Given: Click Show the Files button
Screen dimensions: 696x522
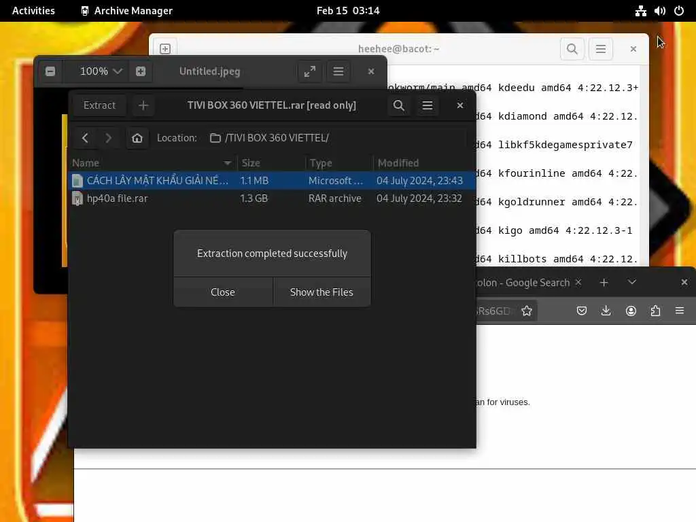Looking at the screenshot, I should point(321,292).
